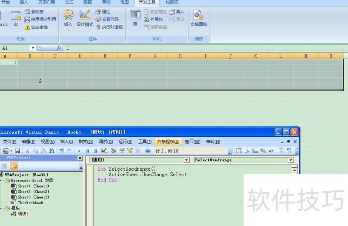Click the Complete Word (A) icon in edit toolbar
The image size is (348, 226).
[271, 151]
